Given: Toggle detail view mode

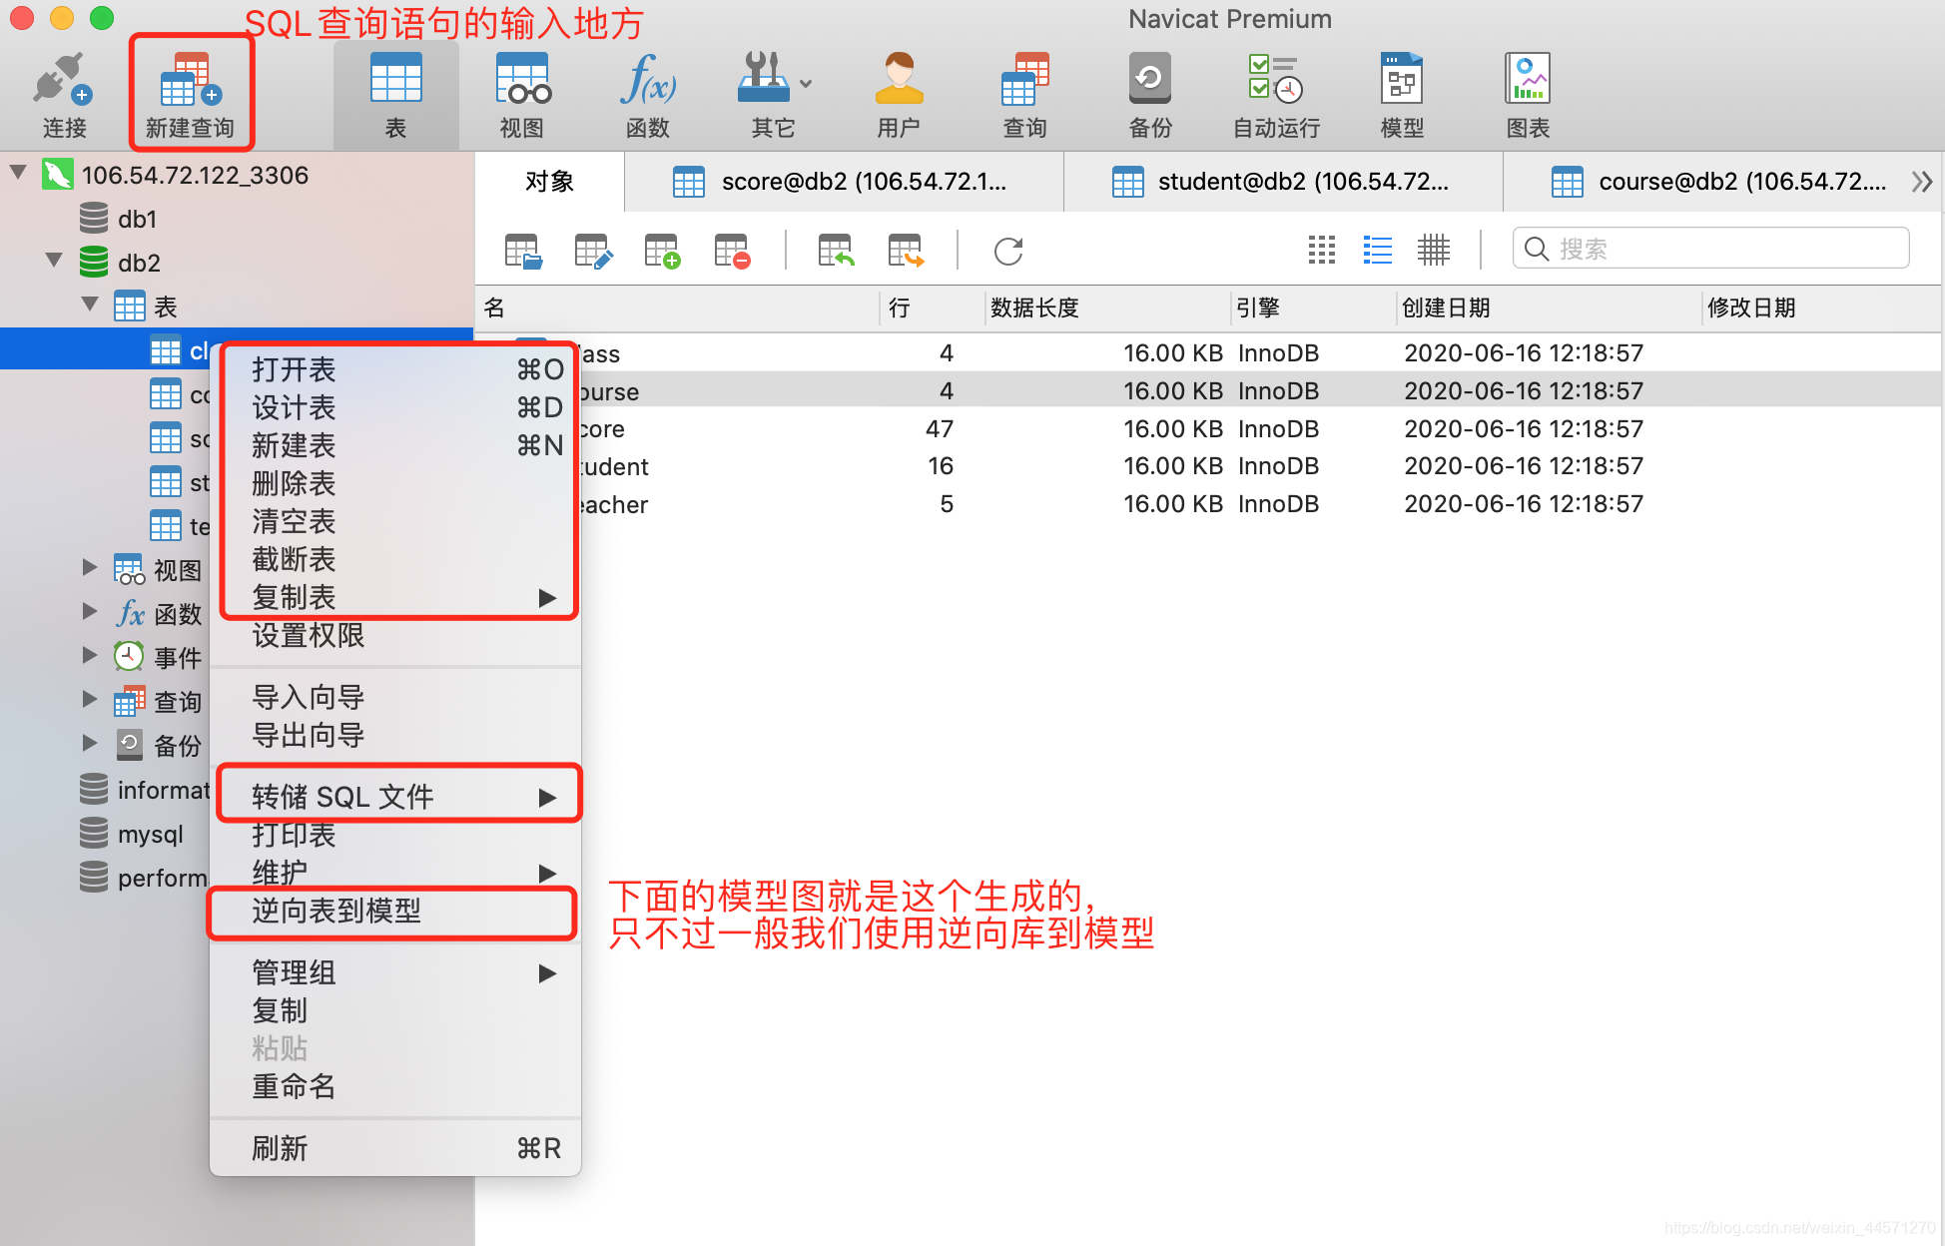Looking at the screenshot, I should tap(1434, 250).
